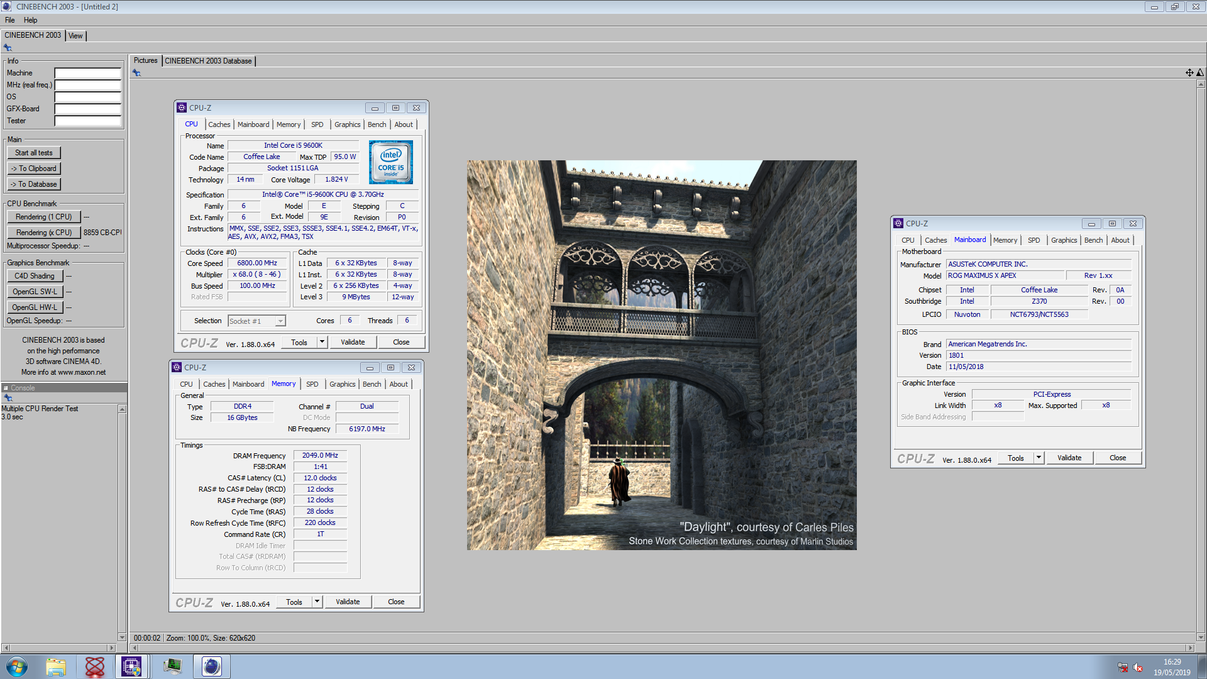Open Graphics tab in Mainboard window

(x=1064, y=240)
